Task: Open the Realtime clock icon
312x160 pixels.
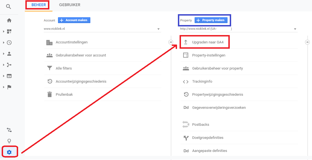Action: [x=9, y=43]
